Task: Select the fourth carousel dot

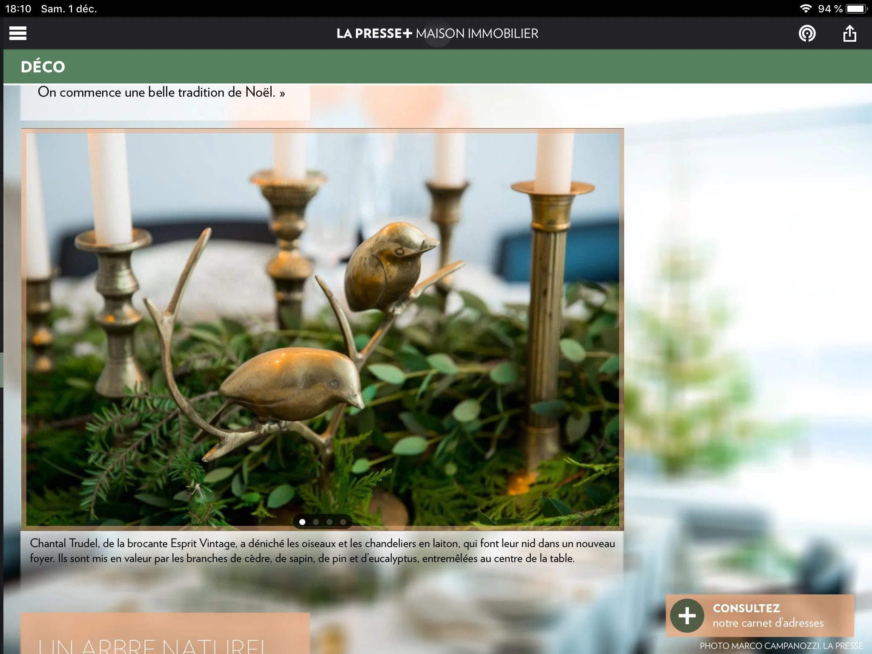Action: (343, 522)
